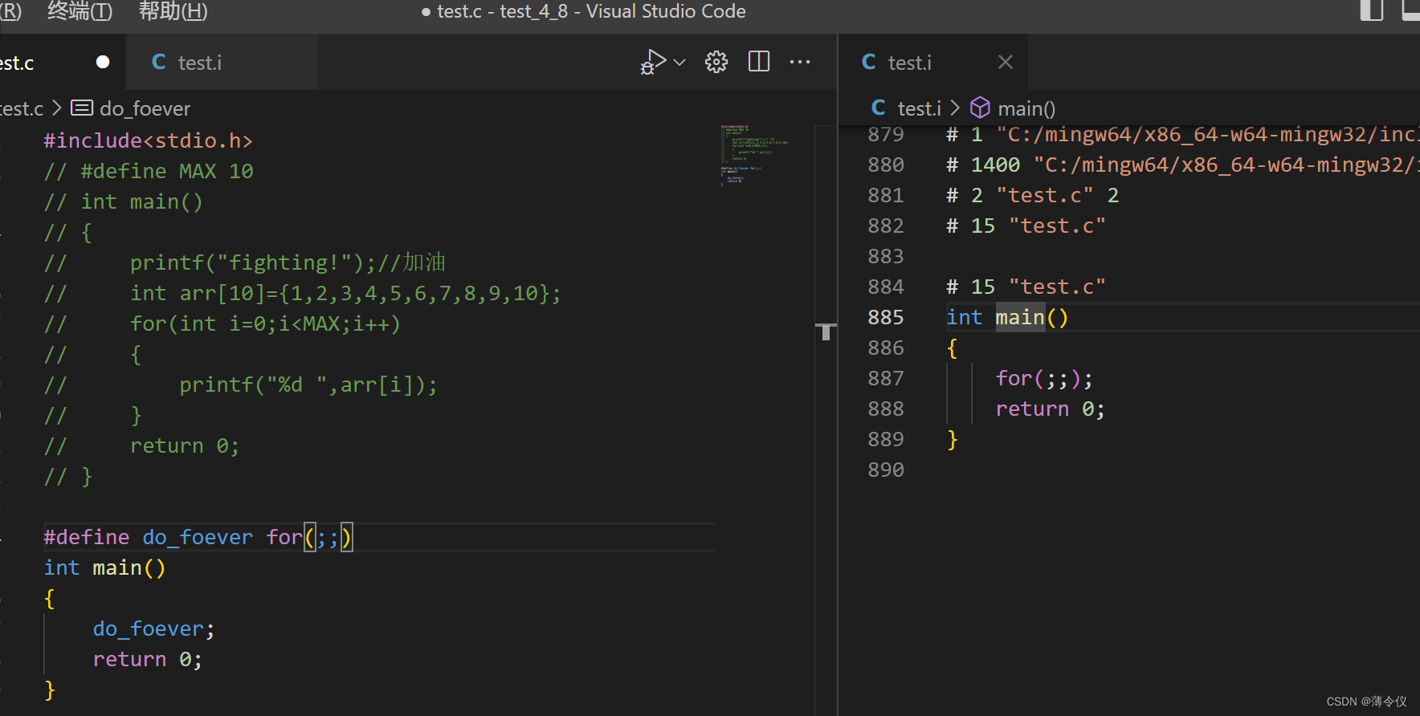Image resolution: width=1420 pixels, height=716 pixels.
Task: Click the C file icon in right breadcrumb
Action: tap(879, 108)
